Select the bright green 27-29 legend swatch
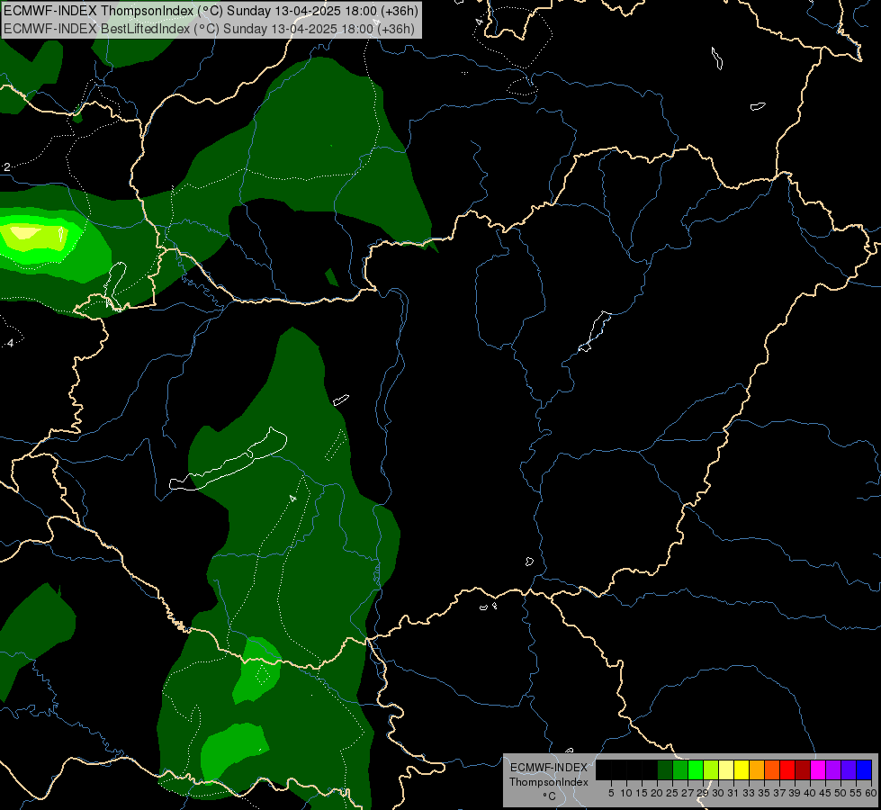The height and width of the screenshot is (810, 881). pyautogui.click(x=696, y=769)
